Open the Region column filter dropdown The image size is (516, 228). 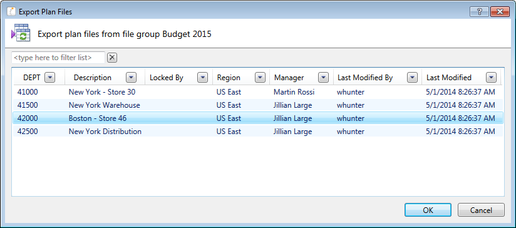[x=260, y=78]
